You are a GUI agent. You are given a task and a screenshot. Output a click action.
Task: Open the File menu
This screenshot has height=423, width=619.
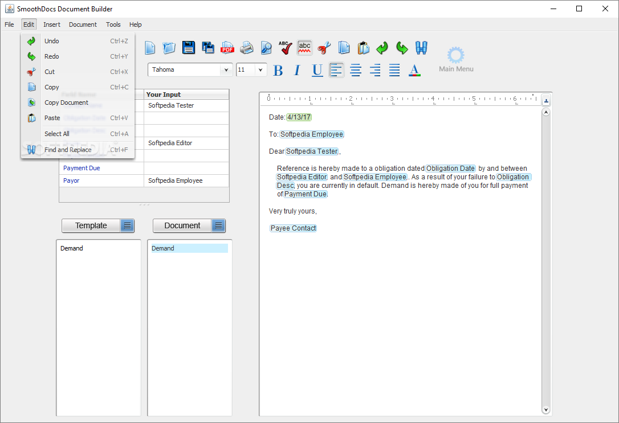(9, 24)
